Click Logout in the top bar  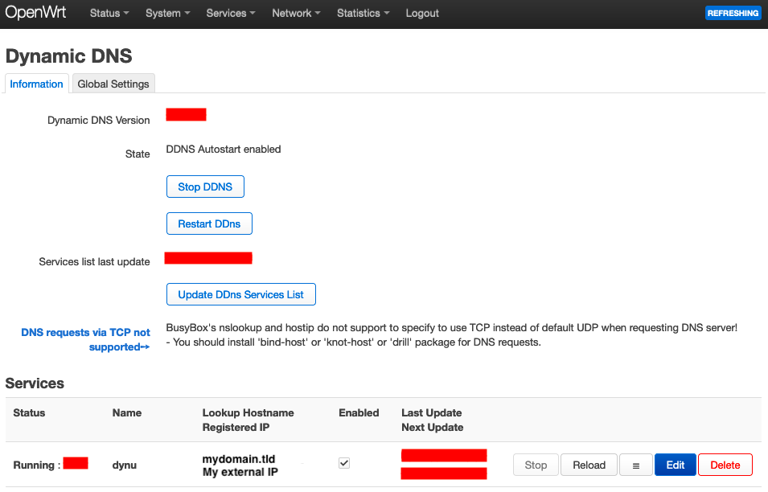point(422,13)
